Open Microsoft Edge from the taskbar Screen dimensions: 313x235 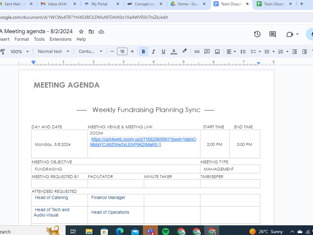tap(120, 232)
